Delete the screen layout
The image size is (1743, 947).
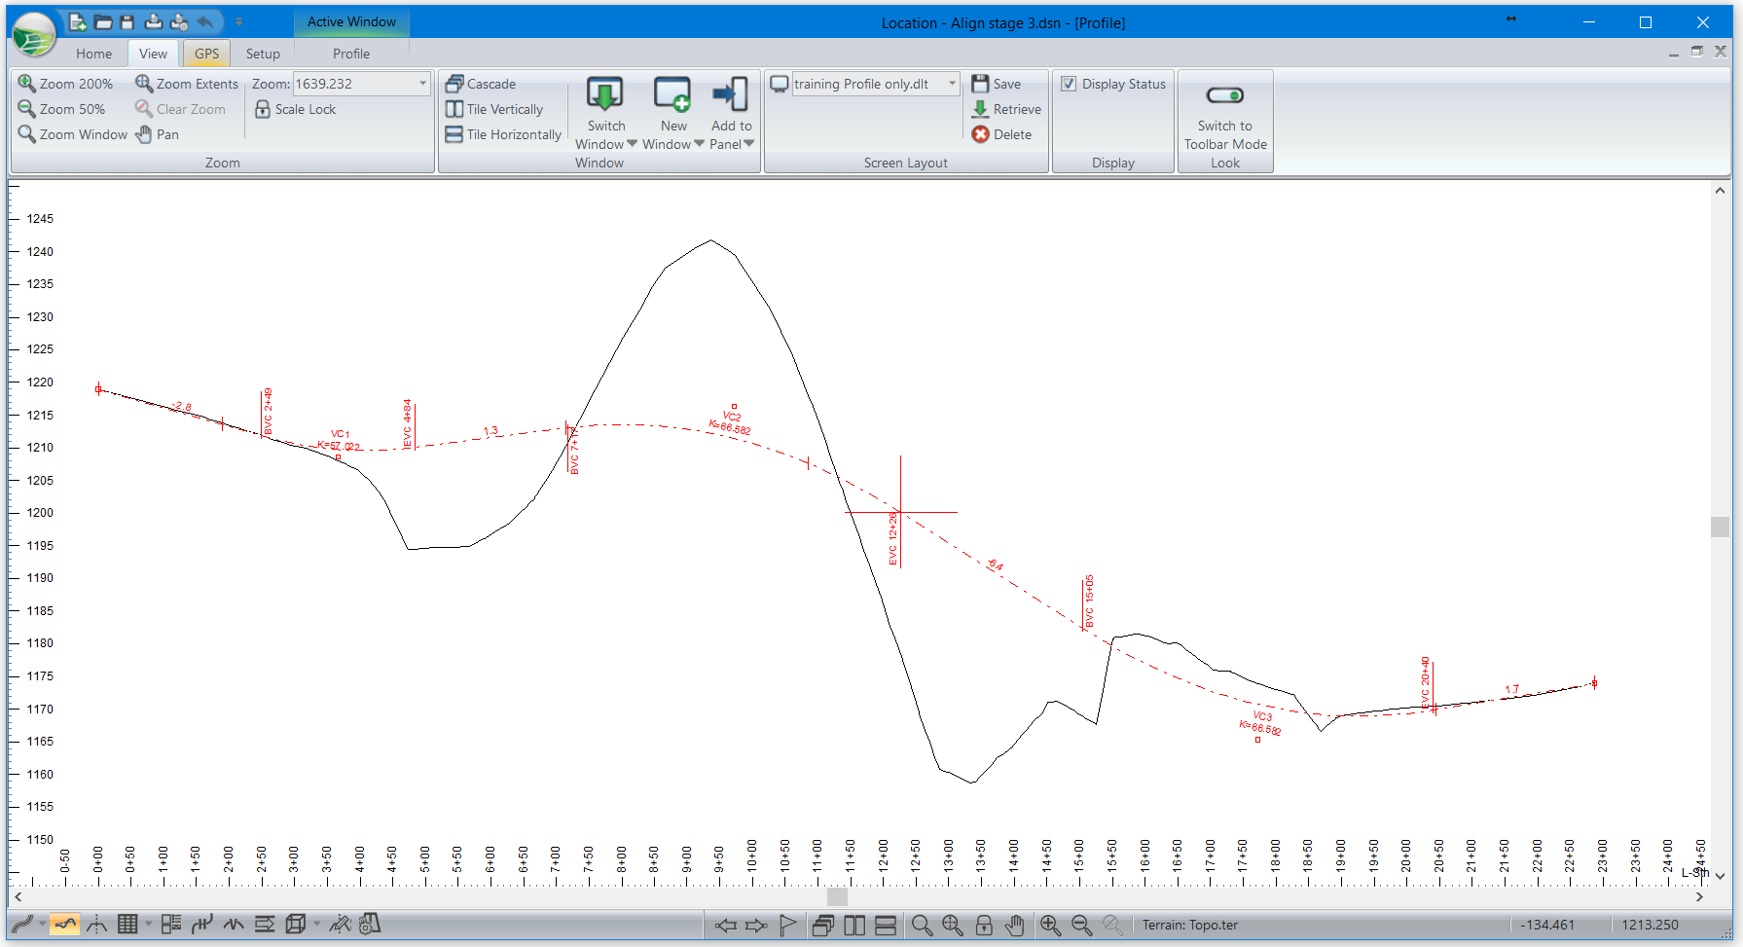click(1001, 134)
